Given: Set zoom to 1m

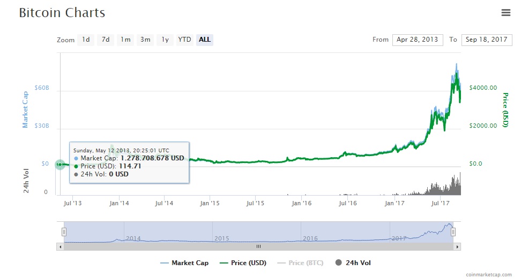Looking at the screenshot, I should click(x=125, y=40).
